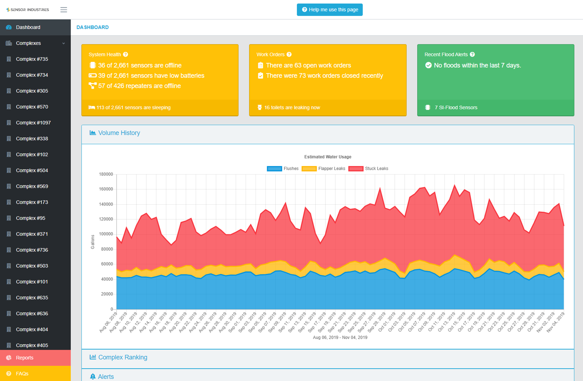Viewport: 583px width, 381px height.
Task: Navigate to Complex #635
Action: pos(35,297)
